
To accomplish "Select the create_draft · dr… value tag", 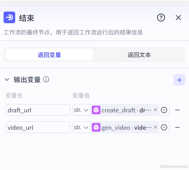I will pyautogui.click(x=125, y=110).
